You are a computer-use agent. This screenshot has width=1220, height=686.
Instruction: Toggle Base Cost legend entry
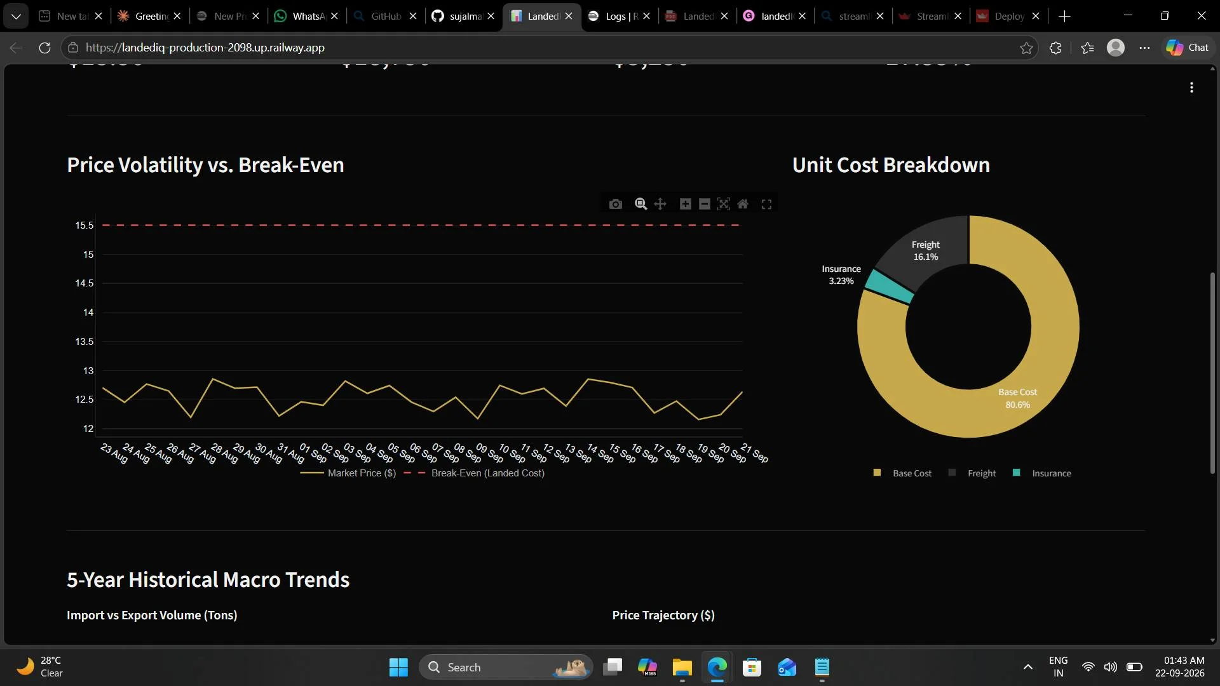tap(902, 473)
